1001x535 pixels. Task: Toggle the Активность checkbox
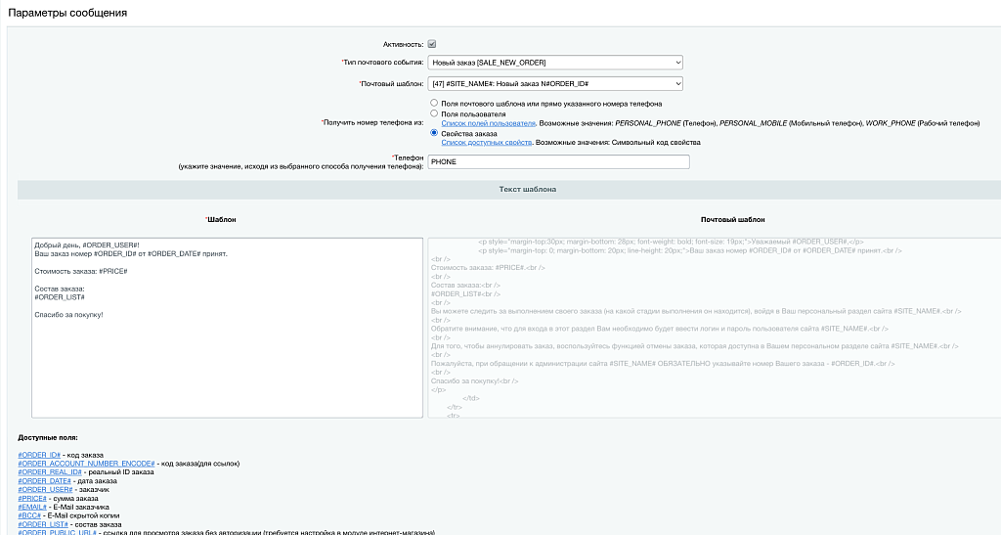click(x=431, y=44)
